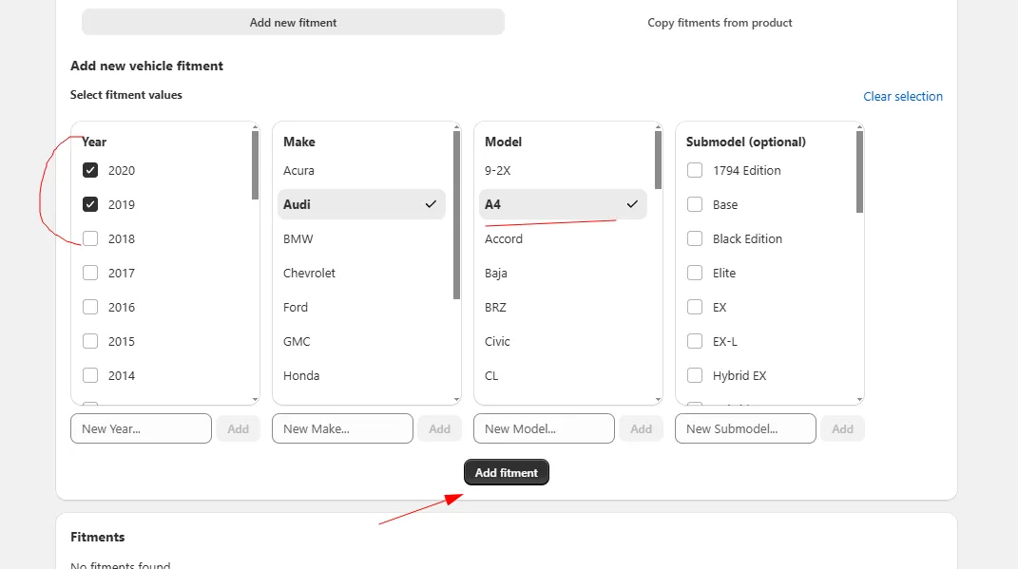The width and height of the screenshot is (1018, 569).
Task: Check the 2018 year checkbox
Action: point(90,239)
